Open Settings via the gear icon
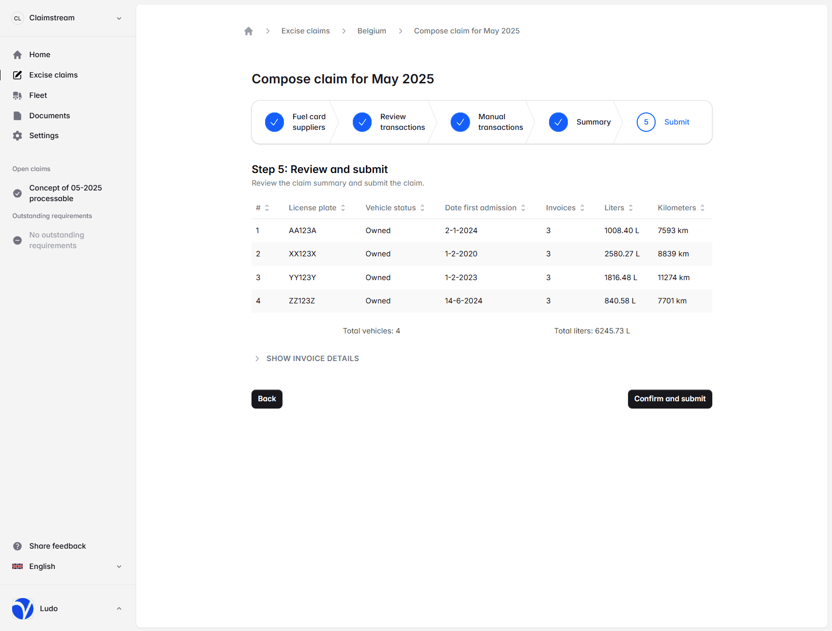Image resolution: width=832 pixels, height=631 pixels. point(17,136)
